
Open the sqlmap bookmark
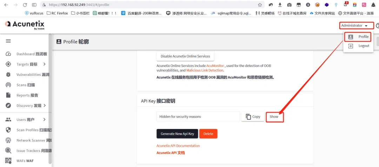pyautogui.click(x=231, y=13)
